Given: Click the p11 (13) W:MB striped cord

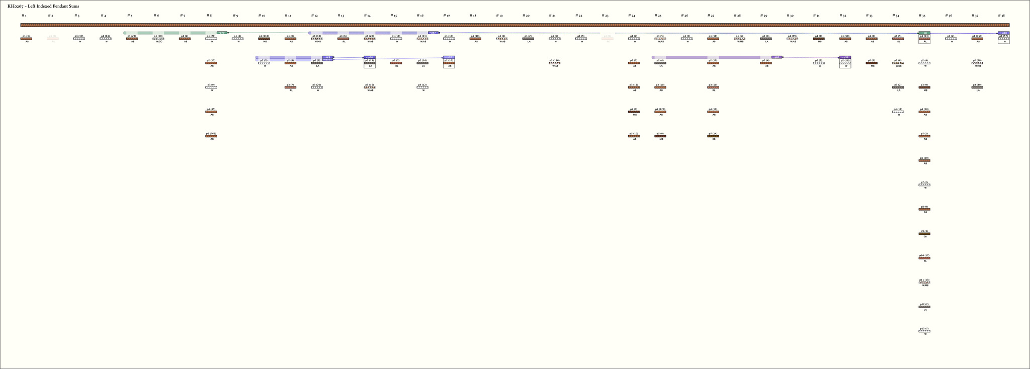Looking at the screenshot, I should point(924,283).
